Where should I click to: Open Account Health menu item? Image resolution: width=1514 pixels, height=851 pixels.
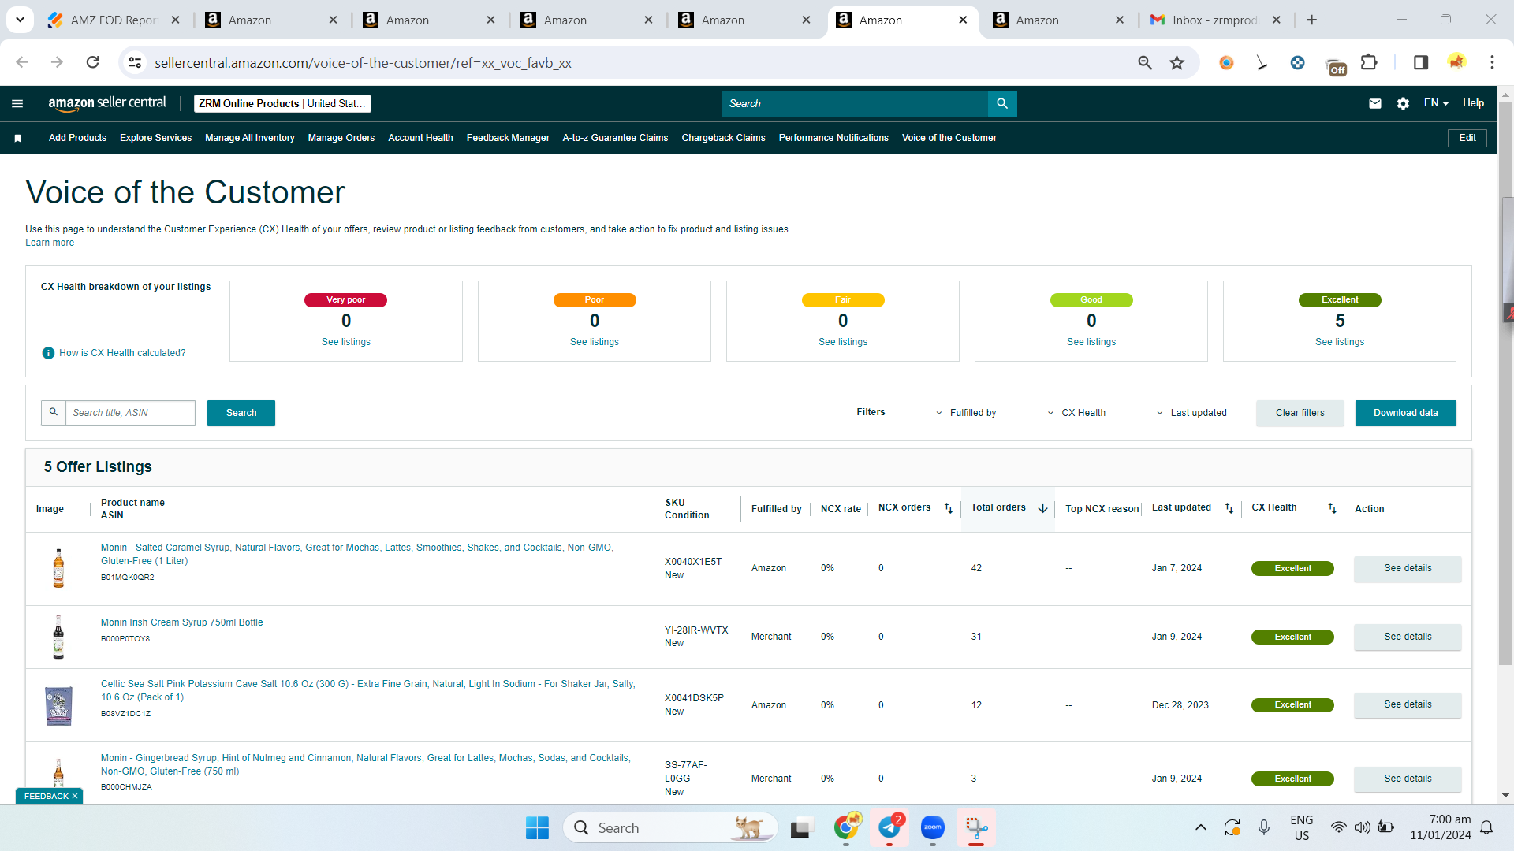[x=420, y=138]
